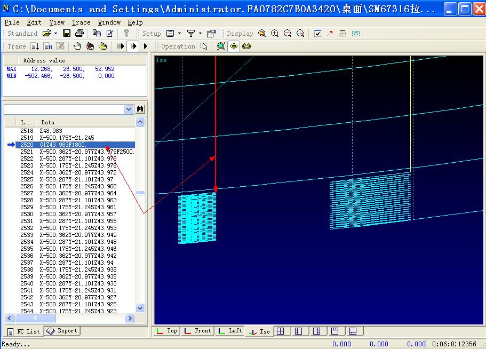Open the Trace menu
The image size is (486, 349).
(81, 22)
